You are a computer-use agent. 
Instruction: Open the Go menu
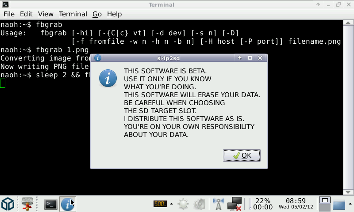pyautogui.click(x=97, y=14)
